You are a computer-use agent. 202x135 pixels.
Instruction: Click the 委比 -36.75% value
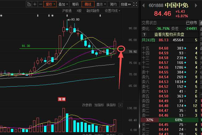[163, 28]
